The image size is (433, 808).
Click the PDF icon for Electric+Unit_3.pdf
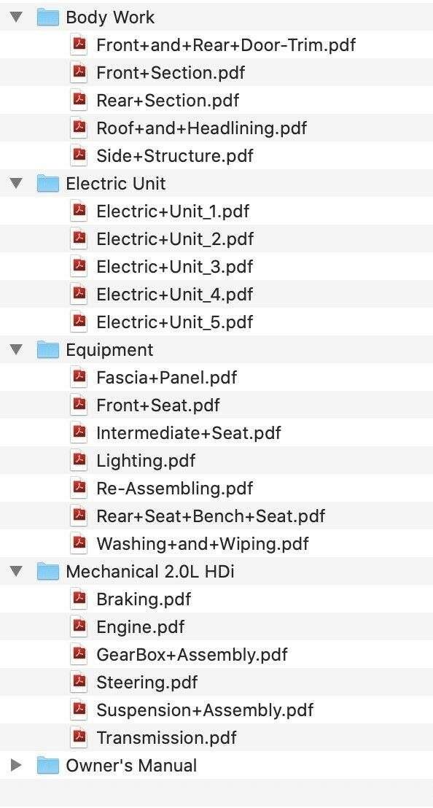pyautogui.click(x=79, y=266)
